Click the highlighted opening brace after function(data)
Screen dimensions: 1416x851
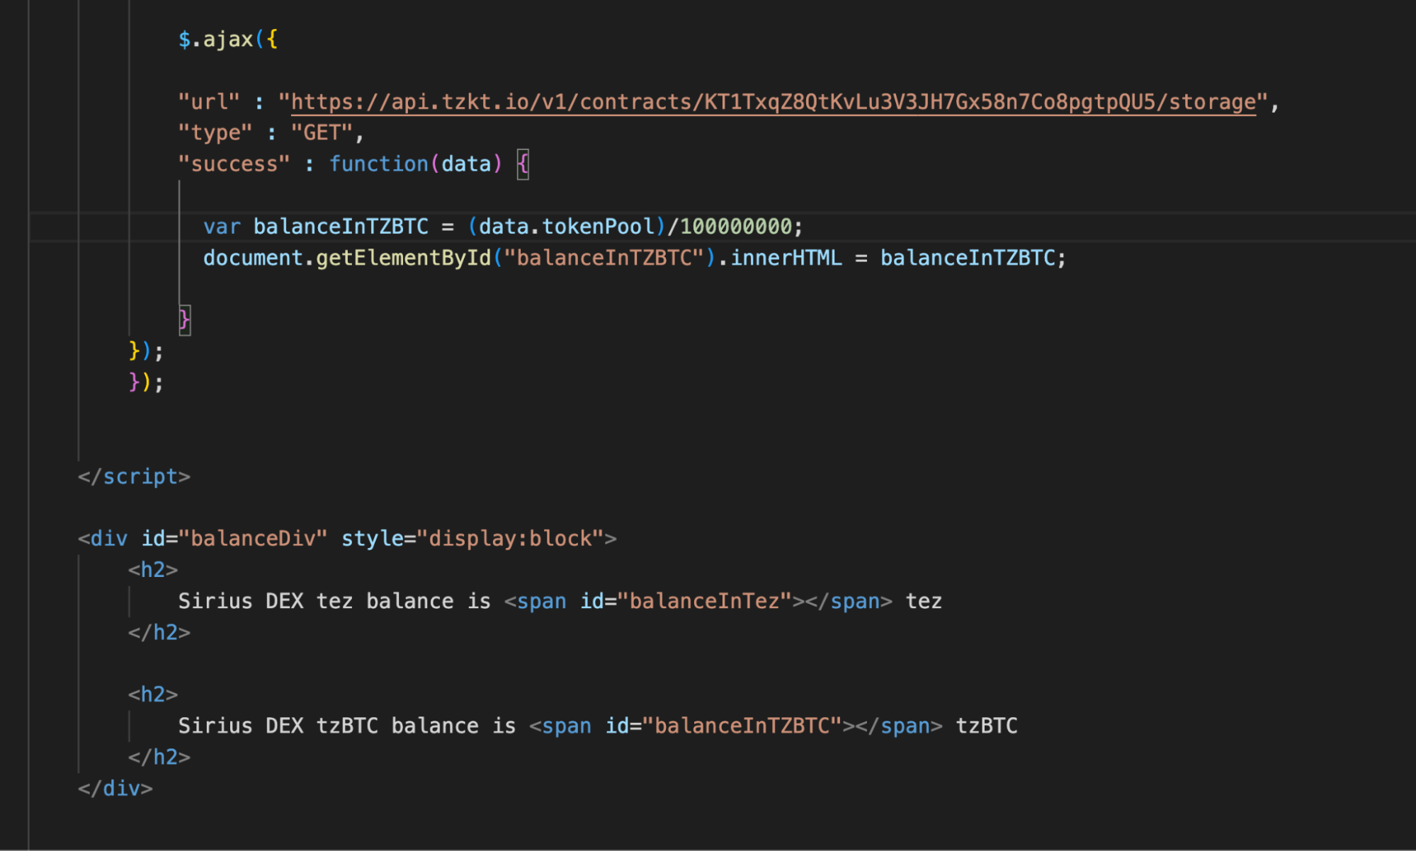523,164
